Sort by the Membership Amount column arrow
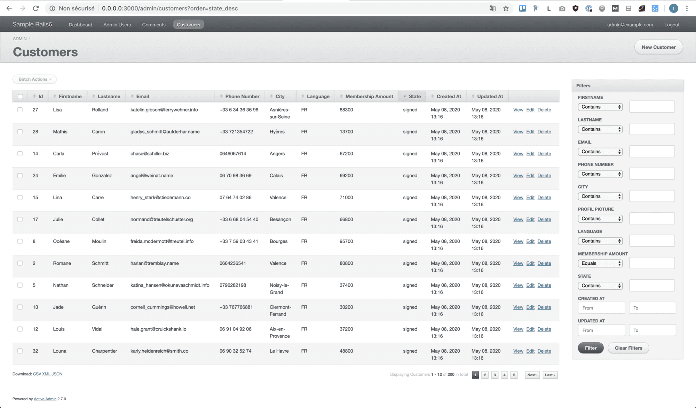The height and width of the screenshot is (408, 696). (x=341, y=96)
